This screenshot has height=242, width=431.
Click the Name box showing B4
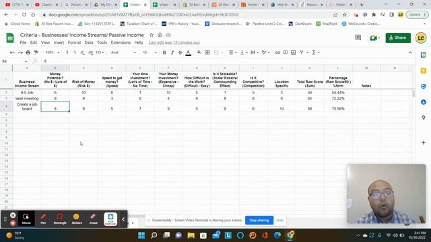click(x=14, y=61)
